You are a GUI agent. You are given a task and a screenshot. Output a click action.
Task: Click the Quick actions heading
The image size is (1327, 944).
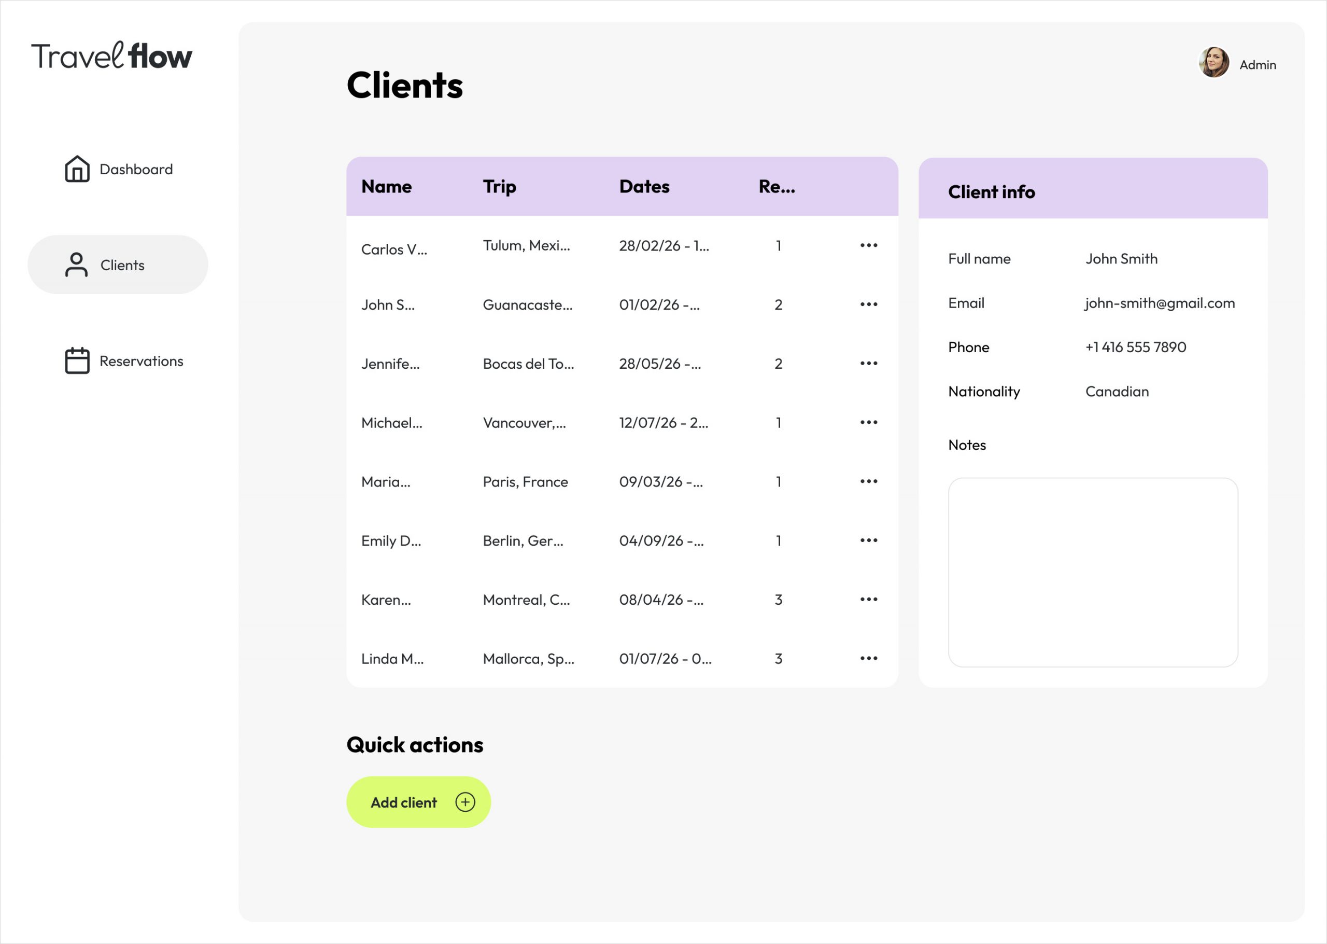click(x=415, y=745)
